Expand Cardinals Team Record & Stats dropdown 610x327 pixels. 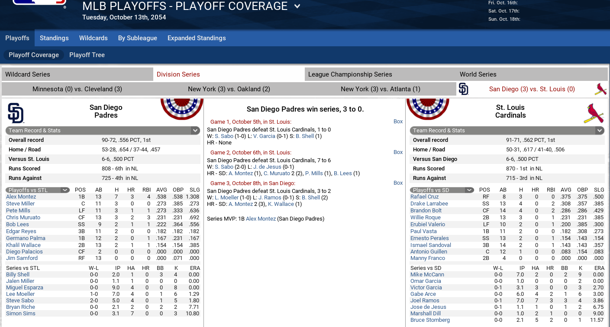(x=600, y=130)
